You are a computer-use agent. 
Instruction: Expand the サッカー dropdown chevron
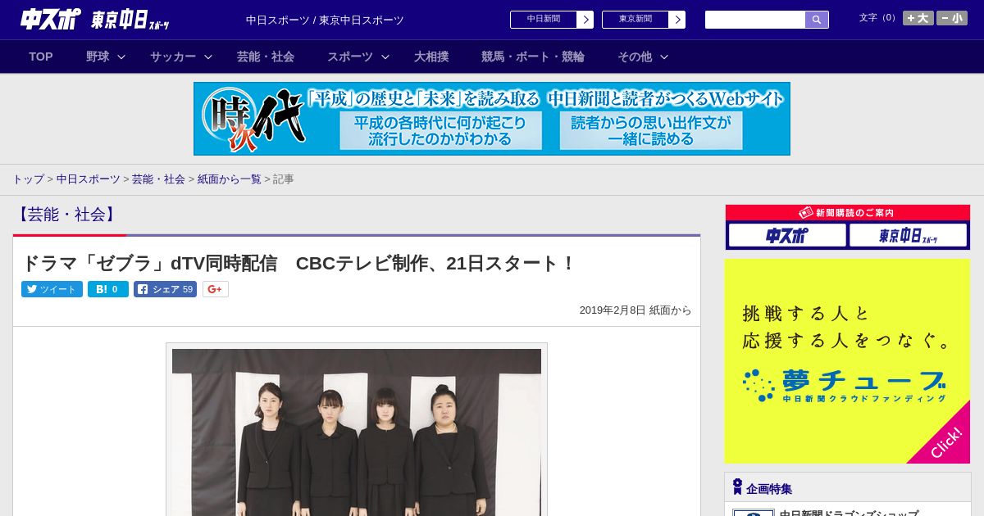coord(208,57)
